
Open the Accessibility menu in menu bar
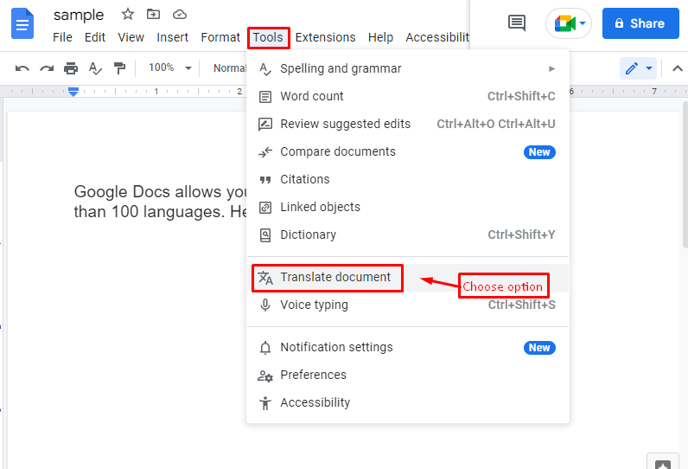[x=437, y=37]
